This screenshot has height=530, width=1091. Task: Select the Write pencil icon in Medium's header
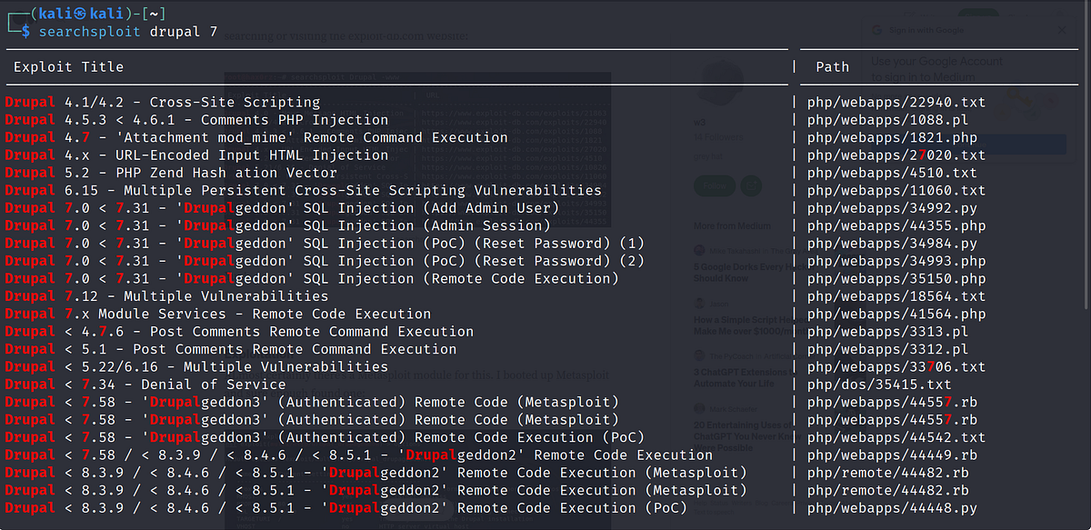[910, 15]
